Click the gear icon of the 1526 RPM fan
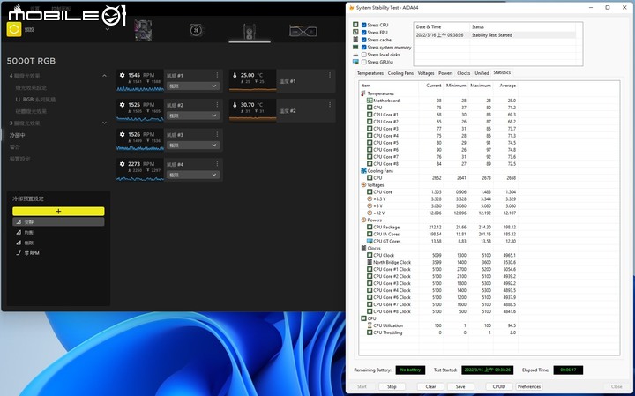Screen dimensions: 635x396 pyautogui.click(x=123, y=134)
